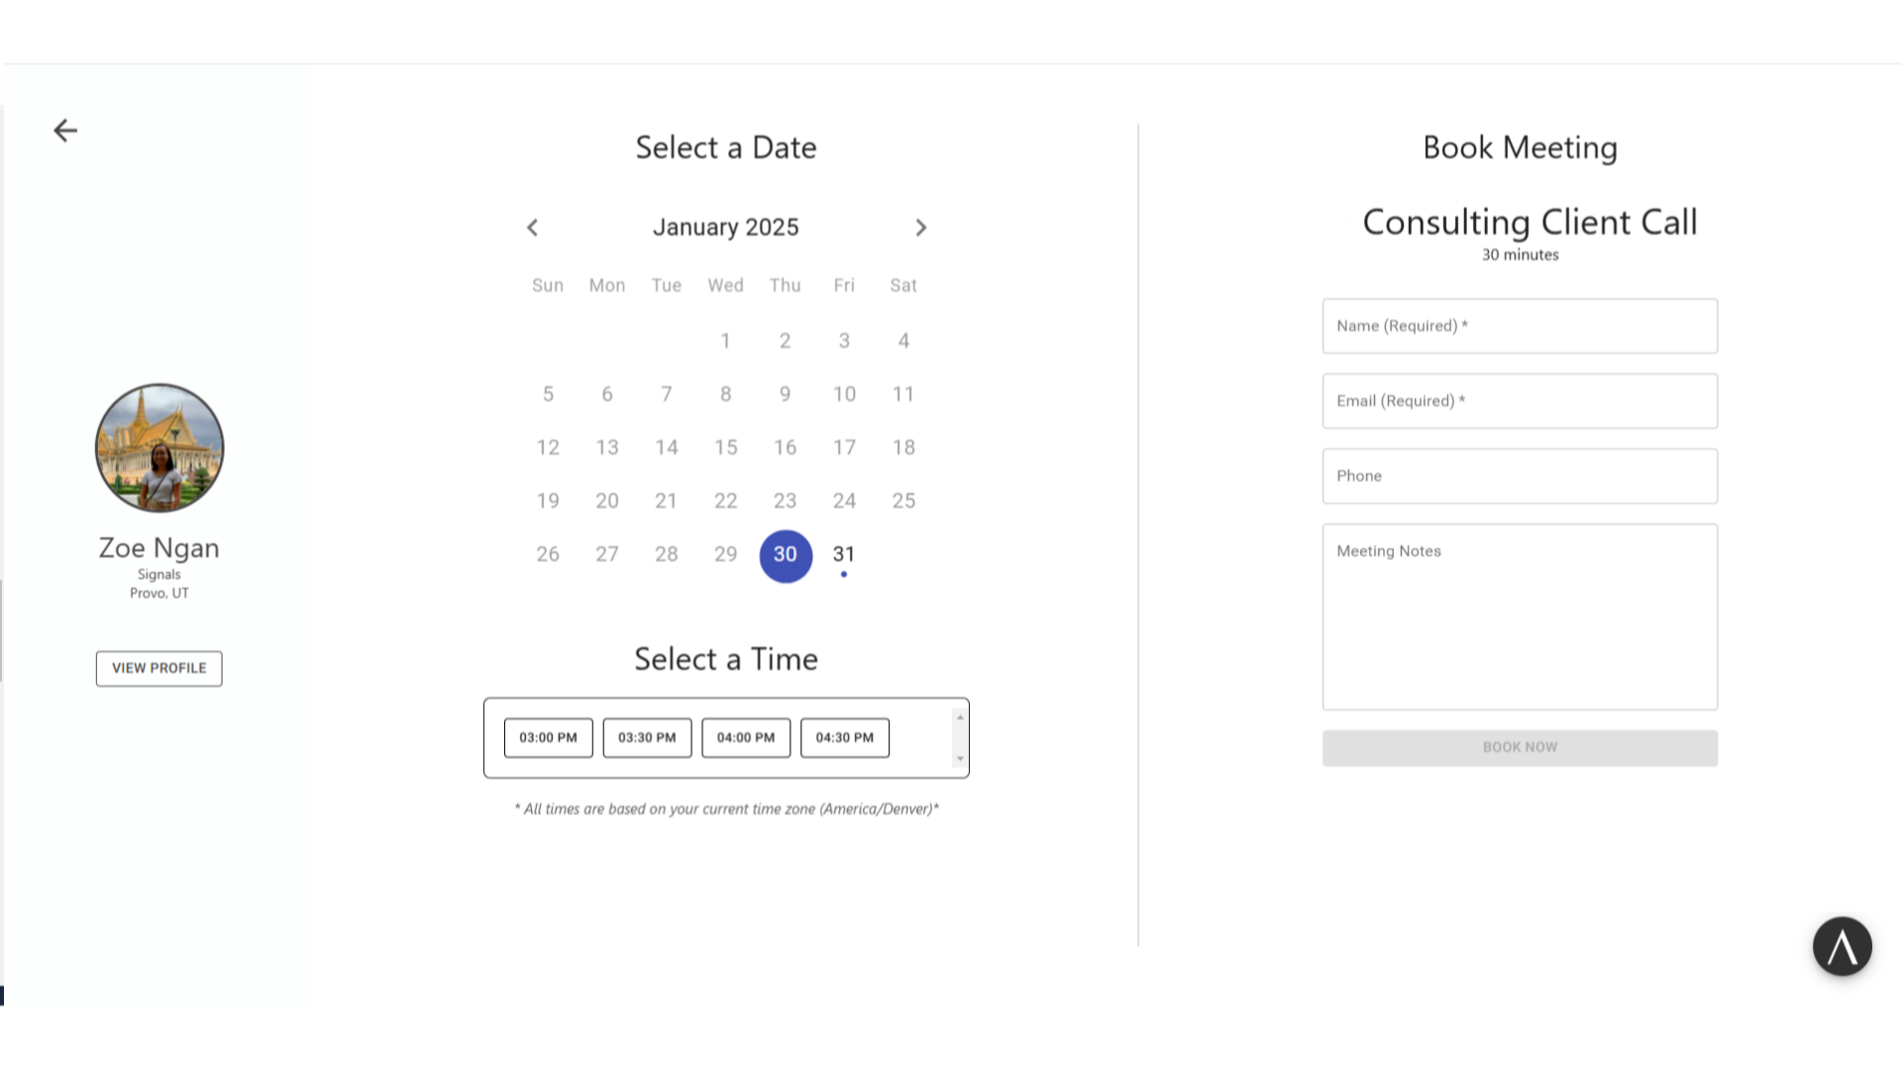Select January 31 on the calendar
Image resolution: width=1902 pixels, height=1069 pixels.
844,553
